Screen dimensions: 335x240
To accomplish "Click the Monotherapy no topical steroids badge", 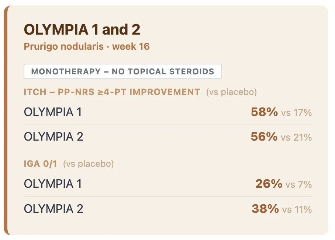I will (123, 71).
